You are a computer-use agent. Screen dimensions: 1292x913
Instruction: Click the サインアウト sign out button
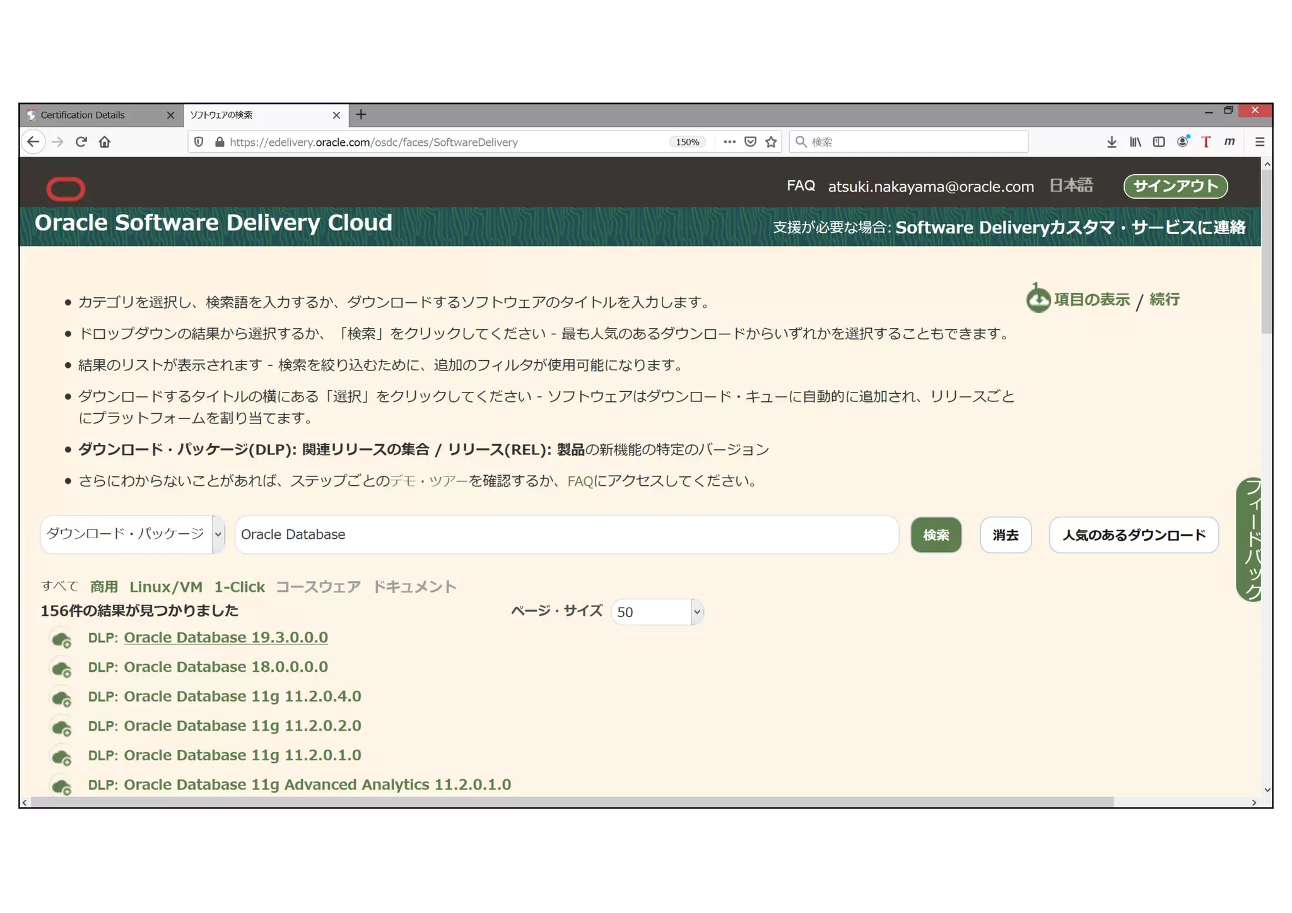tap(1175, 186)
